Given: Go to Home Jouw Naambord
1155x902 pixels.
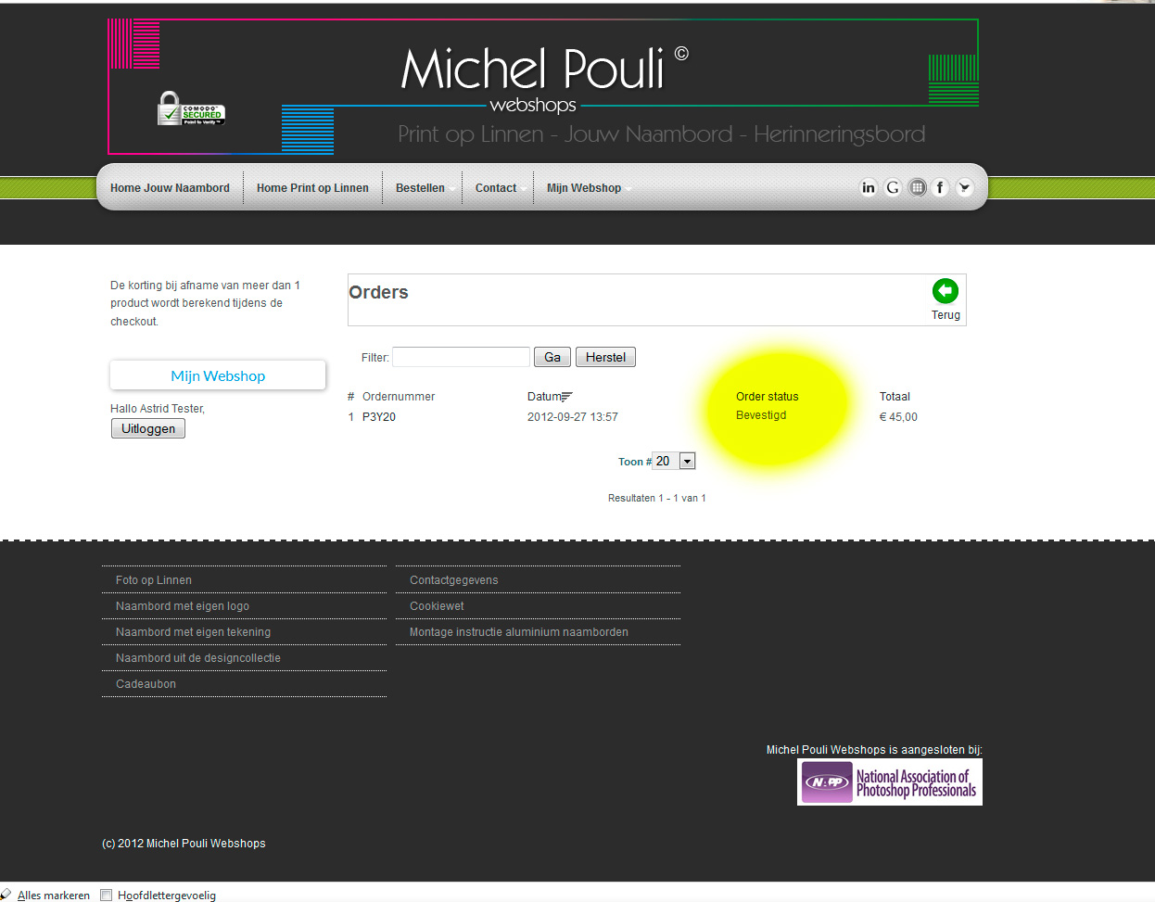Looking at the screenshot, I should [x=170, y=188].
